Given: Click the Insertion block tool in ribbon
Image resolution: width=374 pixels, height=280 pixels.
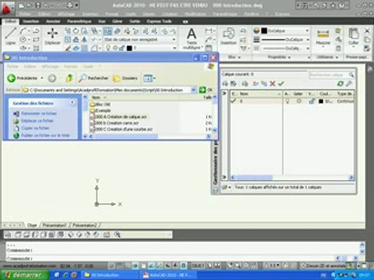Looking at the screenshot, I should [x=229, y=36].
